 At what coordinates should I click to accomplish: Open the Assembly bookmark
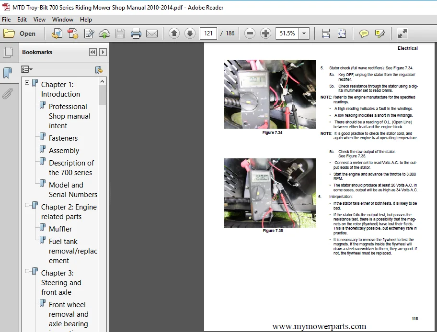click(x=64, y=151)
